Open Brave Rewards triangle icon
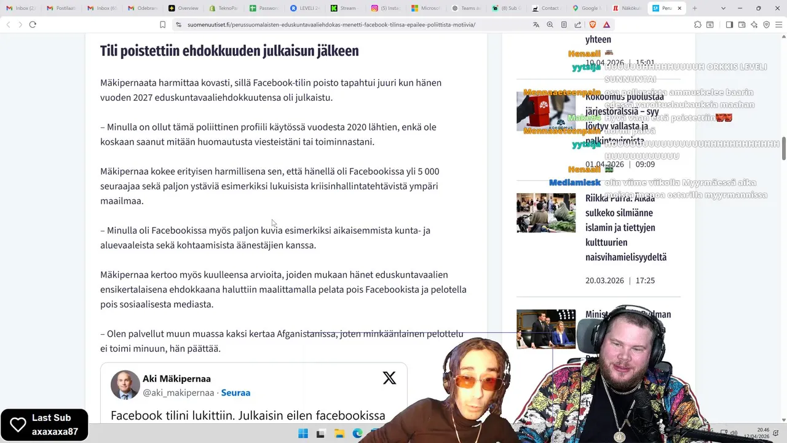The image size is (787, 443). coord(606,25)
